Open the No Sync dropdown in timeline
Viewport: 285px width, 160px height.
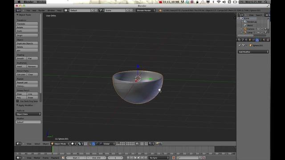(159, 158)
